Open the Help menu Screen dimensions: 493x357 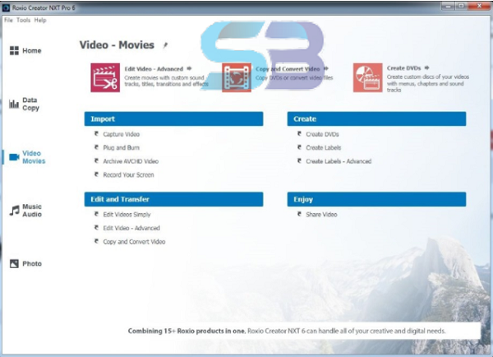coord(40,20)
